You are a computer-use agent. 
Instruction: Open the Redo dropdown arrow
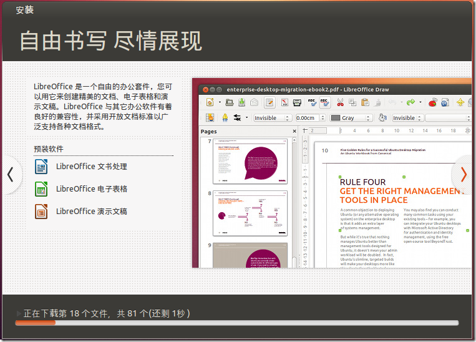click(x=420, y=102)
